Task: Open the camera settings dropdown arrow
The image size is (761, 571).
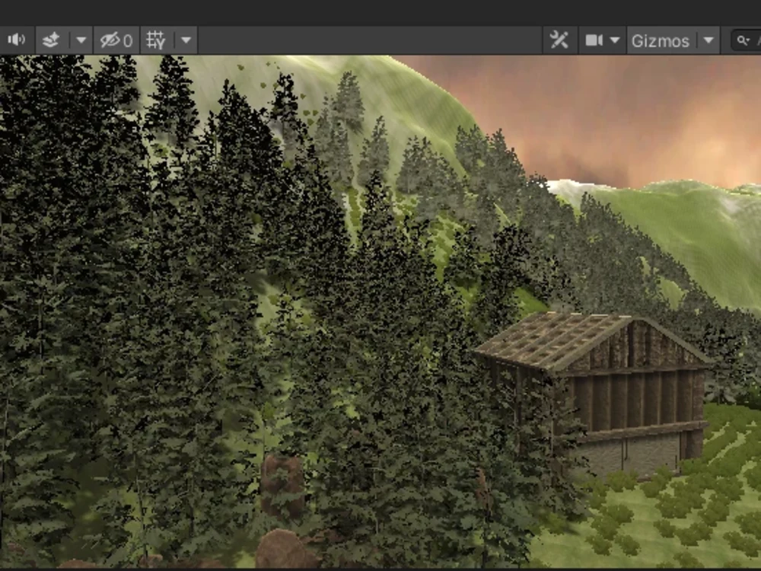Action: [613, 40]
